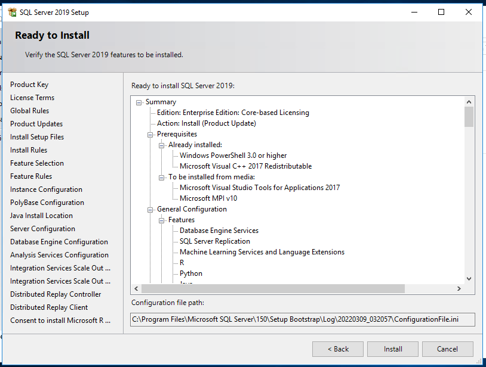Click the horizontal scrollbar left arrow
Screen dimensions: 486x367
(136, 288)
